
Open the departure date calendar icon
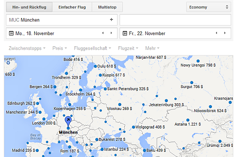(x=11, y=33)
